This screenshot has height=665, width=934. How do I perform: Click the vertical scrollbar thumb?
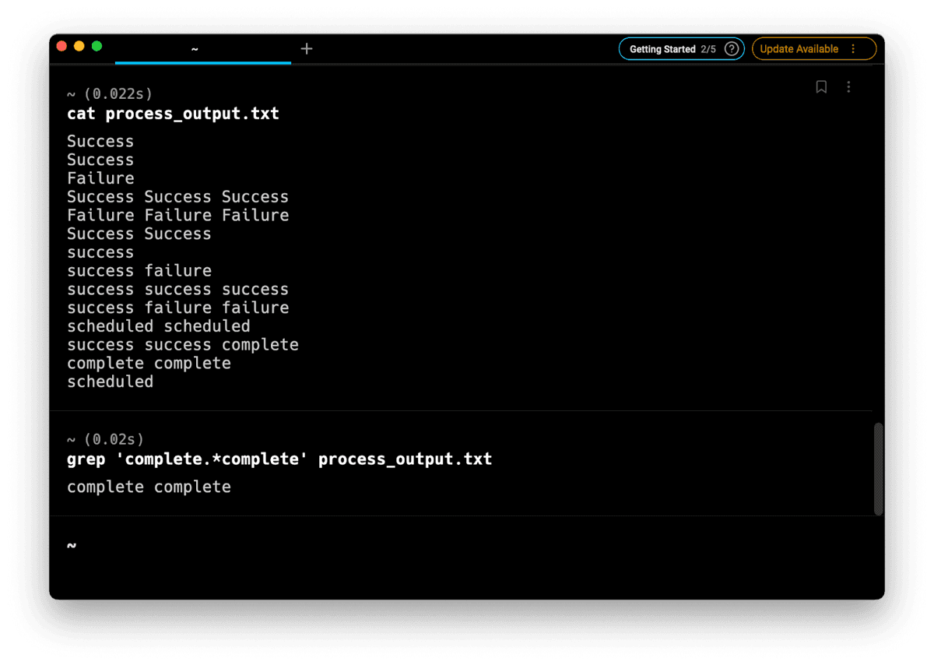coord(878,468)
